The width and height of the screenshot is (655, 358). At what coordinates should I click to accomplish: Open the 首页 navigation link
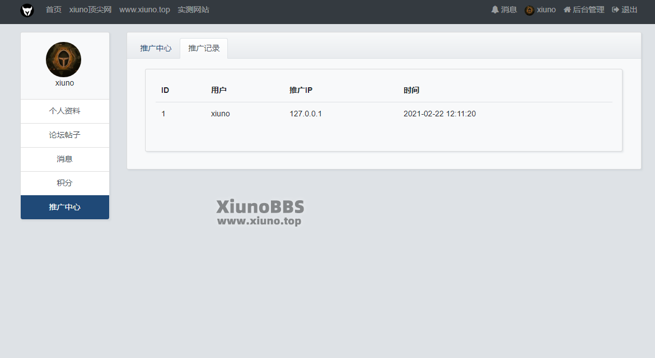pyautogui.click(x=54, y=10)
